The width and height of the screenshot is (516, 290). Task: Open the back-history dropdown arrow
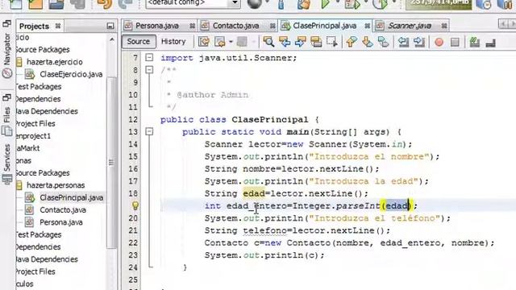231,42
